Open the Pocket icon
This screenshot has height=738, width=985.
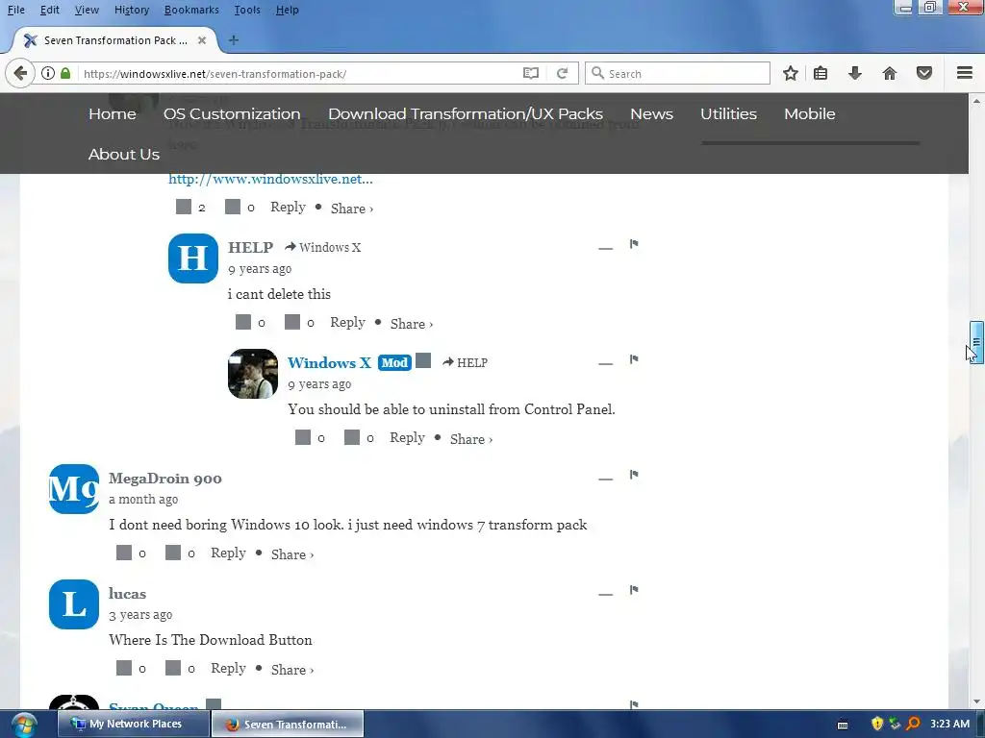pyautogui.click(x=924, y=73)
